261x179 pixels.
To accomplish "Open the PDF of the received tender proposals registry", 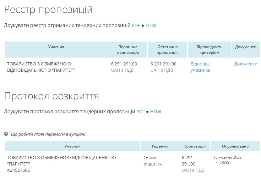I will click(136, 25).
